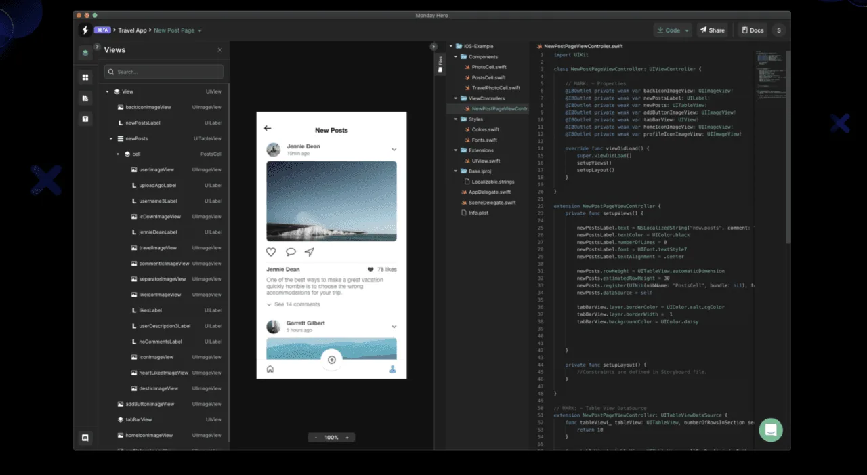Image resolution: width=867 pixels, height=475 pixels.
Task: Click the back arrow in the phone preview
Action: [268, 128]
